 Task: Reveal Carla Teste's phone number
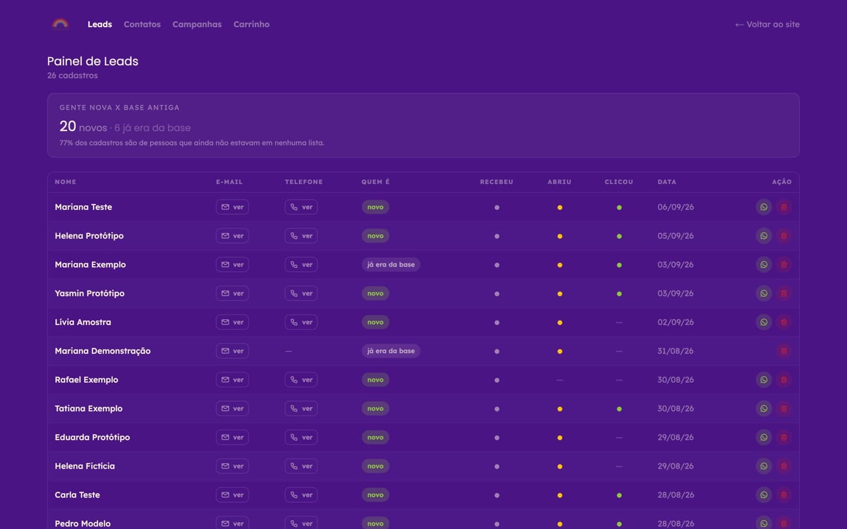(301, 495)
